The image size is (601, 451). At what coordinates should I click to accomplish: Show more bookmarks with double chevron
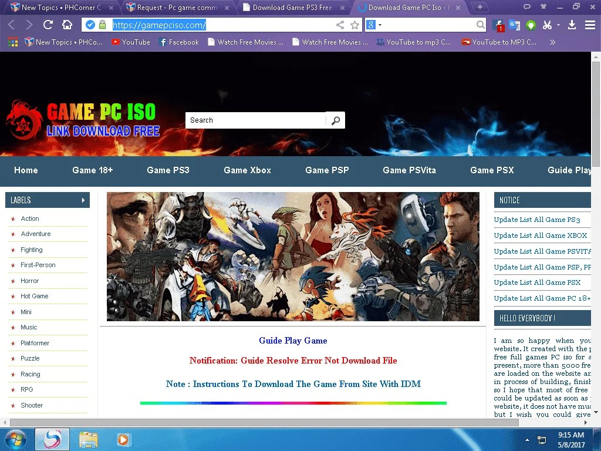click(x=552, y=42)
